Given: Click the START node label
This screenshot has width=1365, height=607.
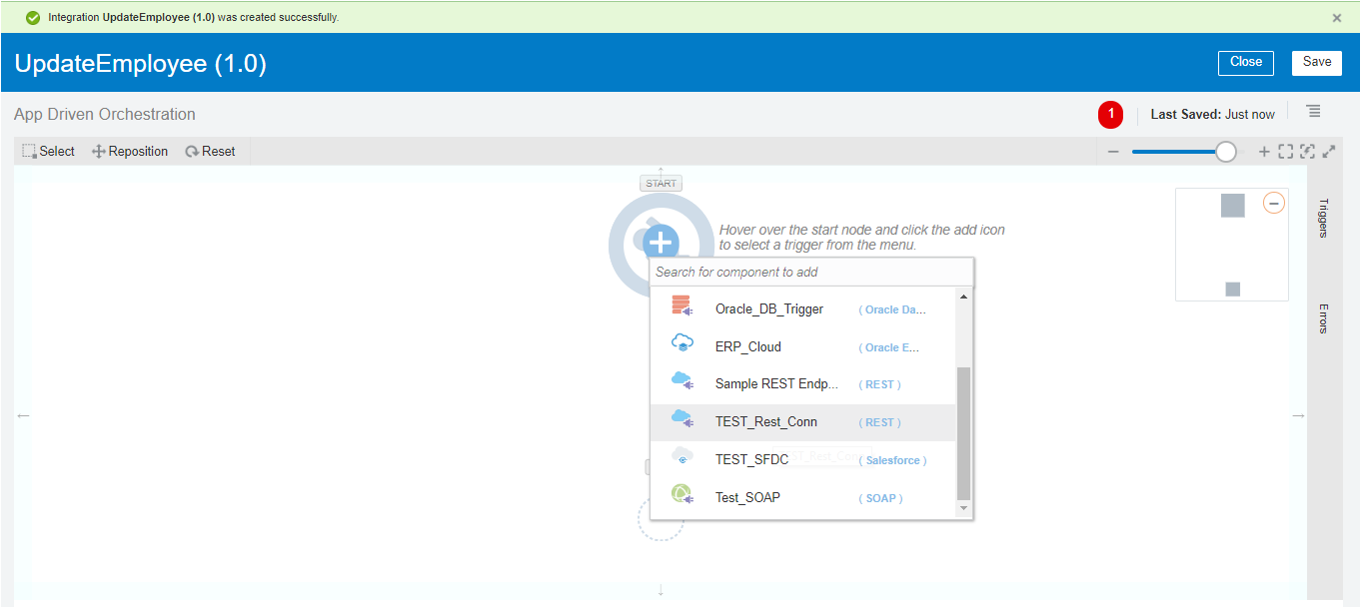Looking at the screenshot, I should click(x=661, y=184).
